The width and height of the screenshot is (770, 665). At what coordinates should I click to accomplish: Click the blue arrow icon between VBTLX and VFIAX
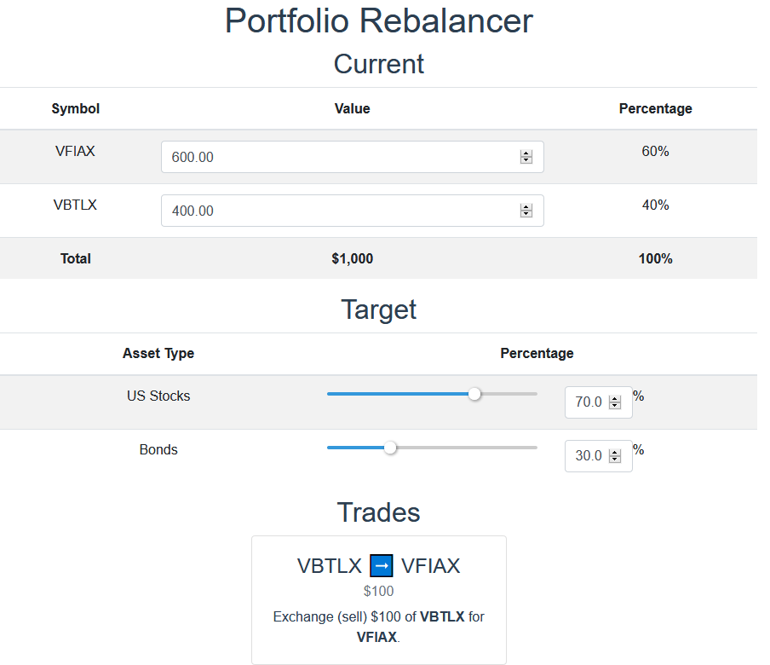point(381,565)
